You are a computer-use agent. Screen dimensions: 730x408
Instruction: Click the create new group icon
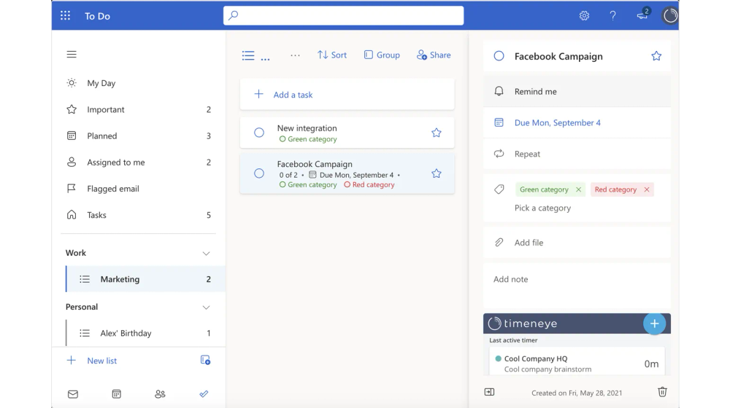click(205, 360)
